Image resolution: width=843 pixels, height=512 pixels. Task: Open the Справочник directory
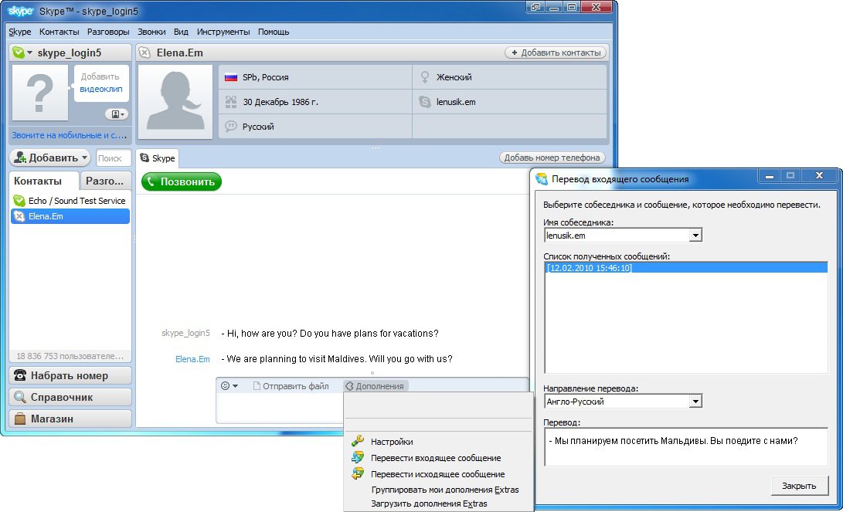[x=70, y=397]
